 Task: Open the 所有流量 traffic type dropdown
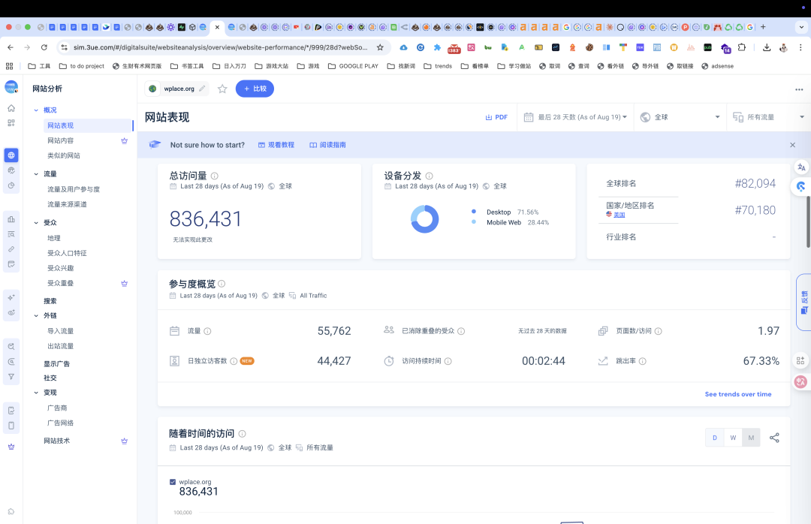click(x=769, y=117)
